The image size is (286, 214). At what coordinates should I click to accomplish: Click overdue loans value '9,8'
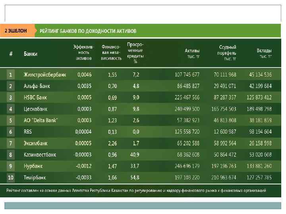(x=136, y=109)
